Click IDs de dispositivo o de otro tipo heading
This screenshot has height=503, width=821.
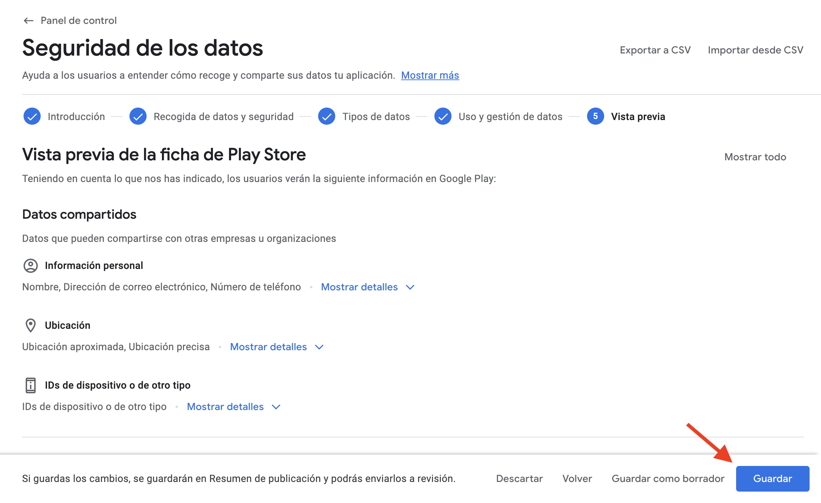(x=118, y=385)
